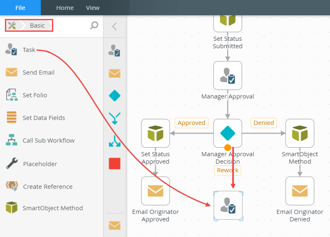This screenshot has width=330, height=237.
Task: Click the toolbox wrench breadcrumb icon
Action: (12, 26)
